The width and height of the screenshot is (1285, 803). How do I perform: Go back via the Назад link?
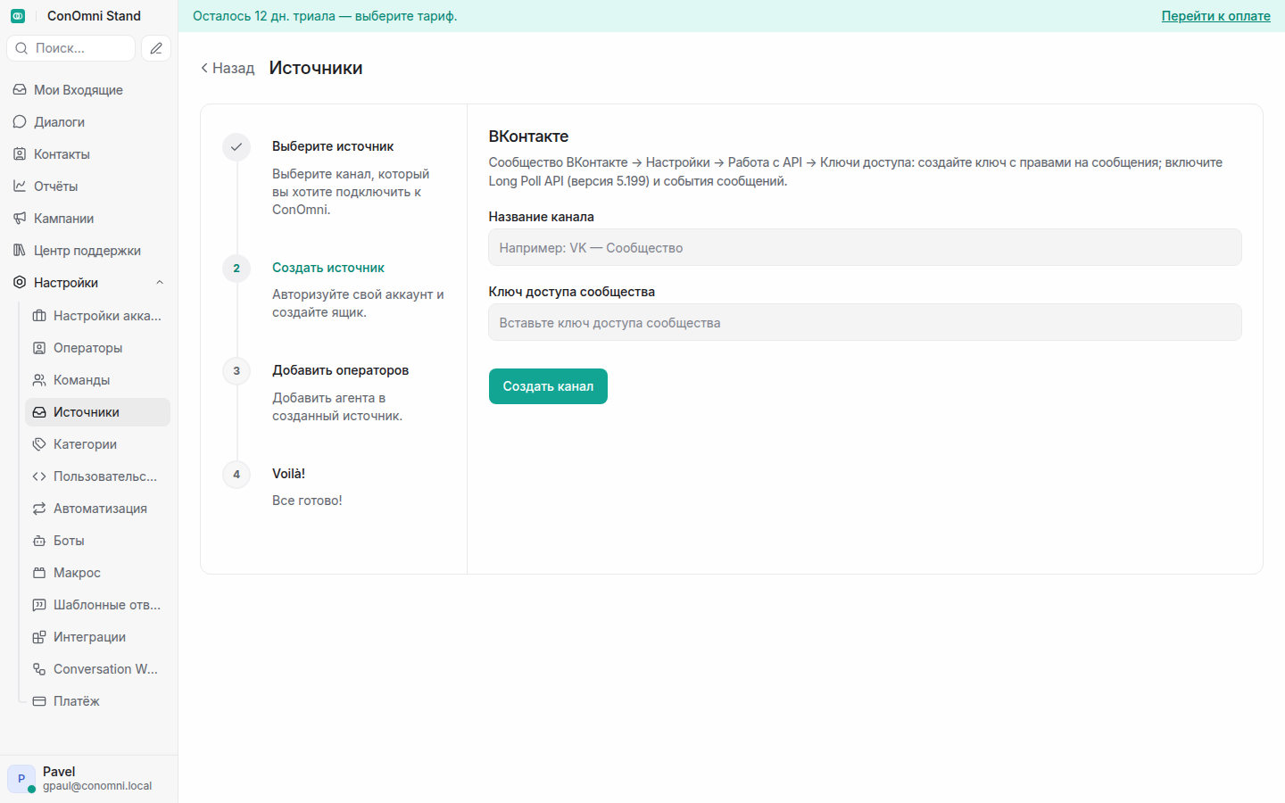tap(228, 68)
